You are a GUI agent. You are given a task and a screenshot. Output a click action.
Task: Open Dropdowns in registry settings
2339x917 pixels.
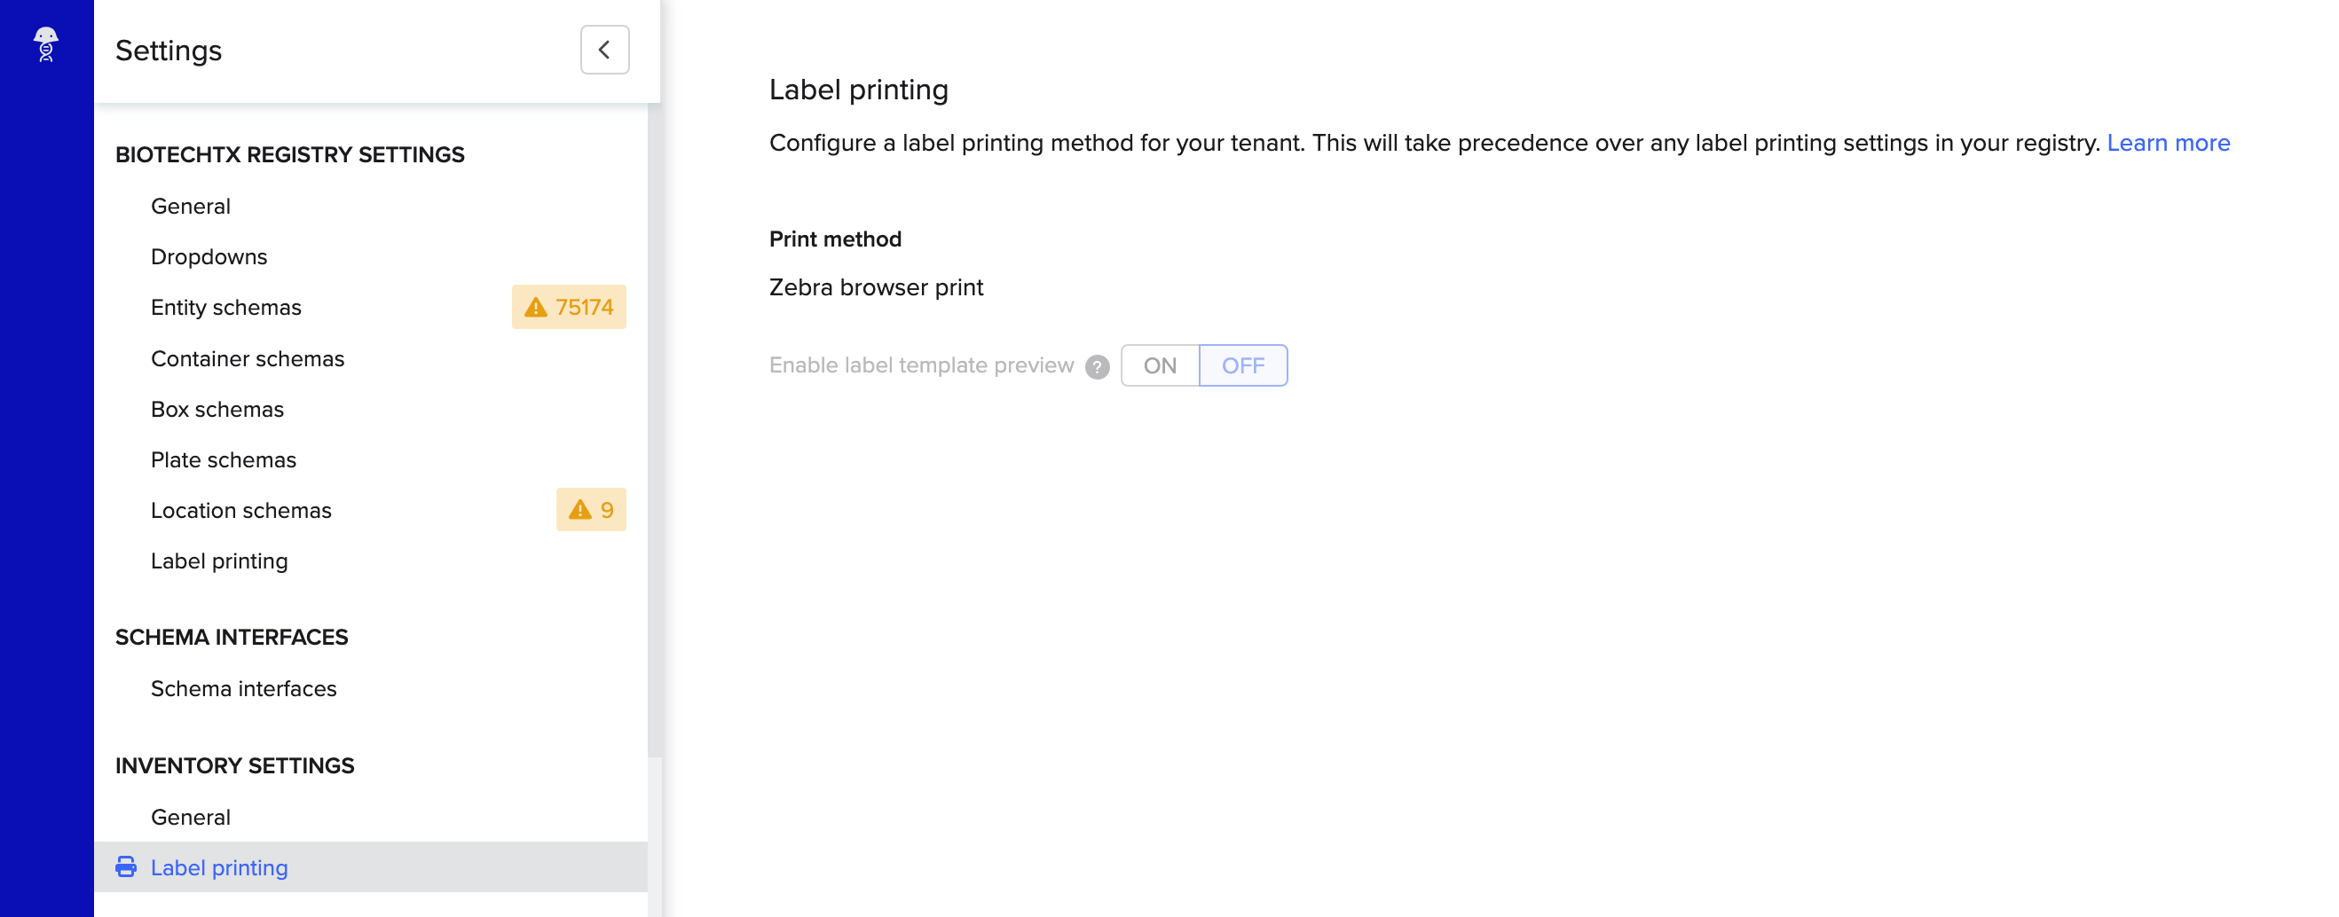tap(209, 256)
